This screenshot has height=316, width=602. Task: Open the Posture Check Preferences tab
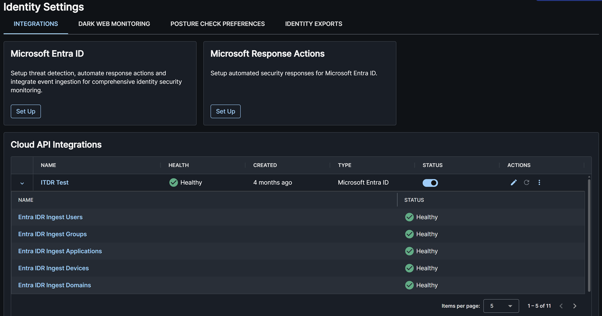[217, 24]
